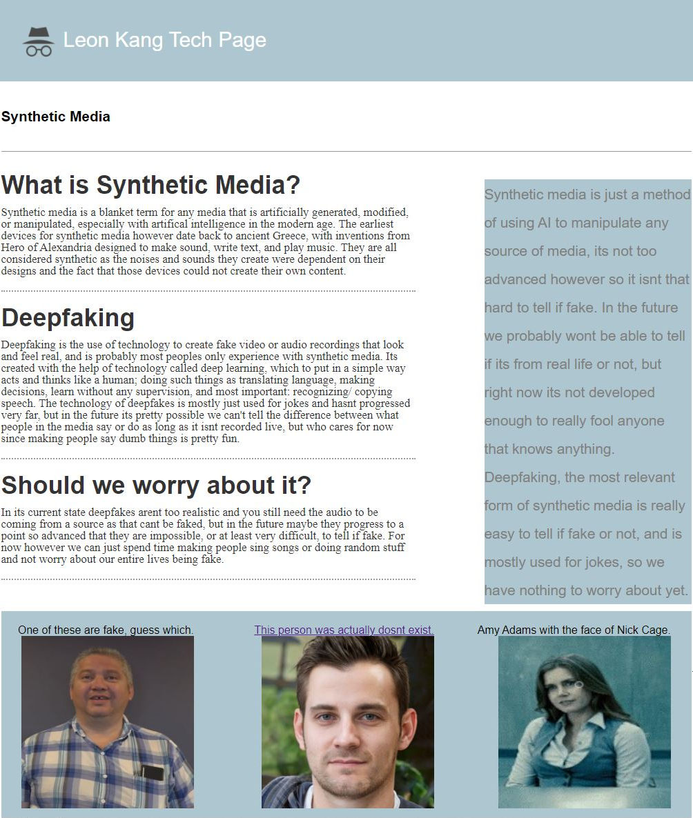Click the paragraph about deepfakes' current state
The image size is (693, 818).
click(203, 536)
